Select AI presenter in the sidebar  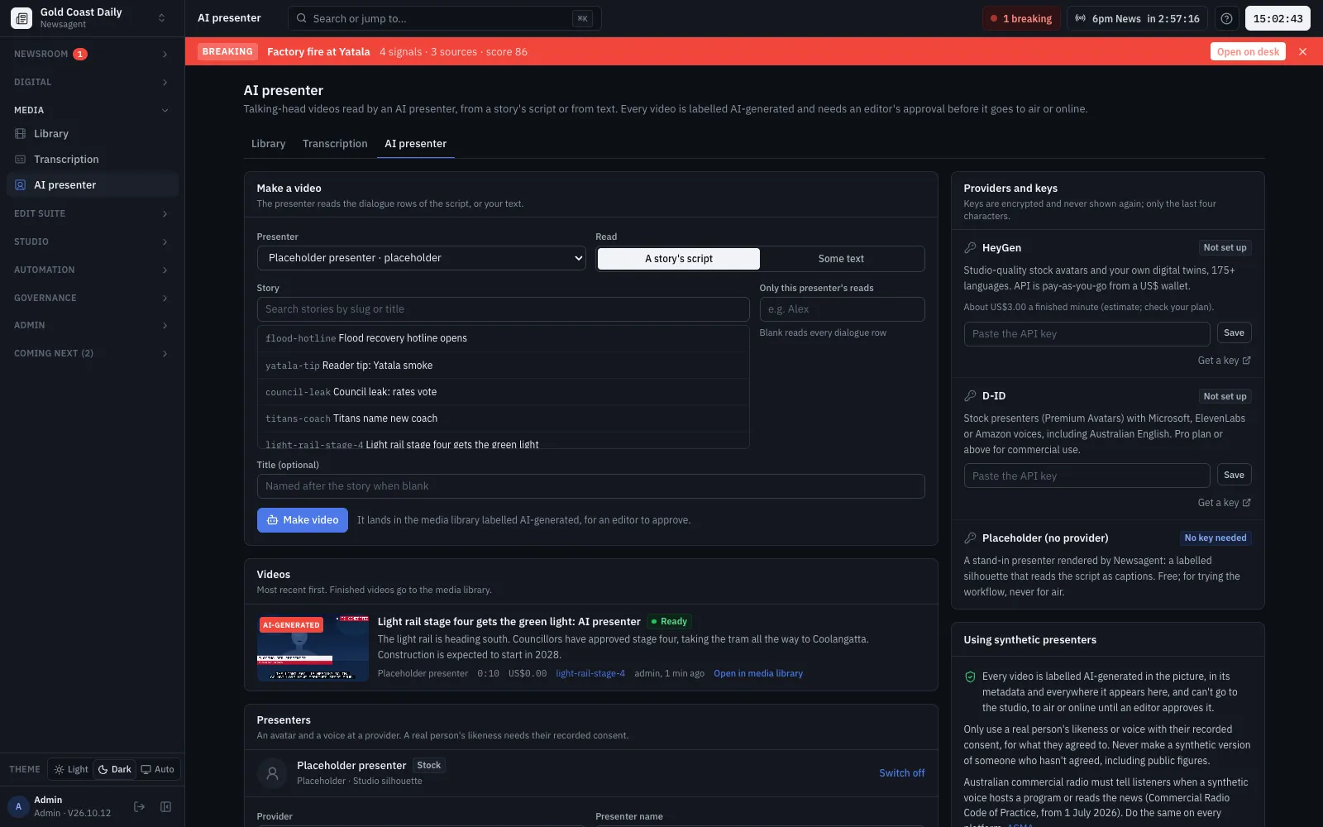click(93, 184)
